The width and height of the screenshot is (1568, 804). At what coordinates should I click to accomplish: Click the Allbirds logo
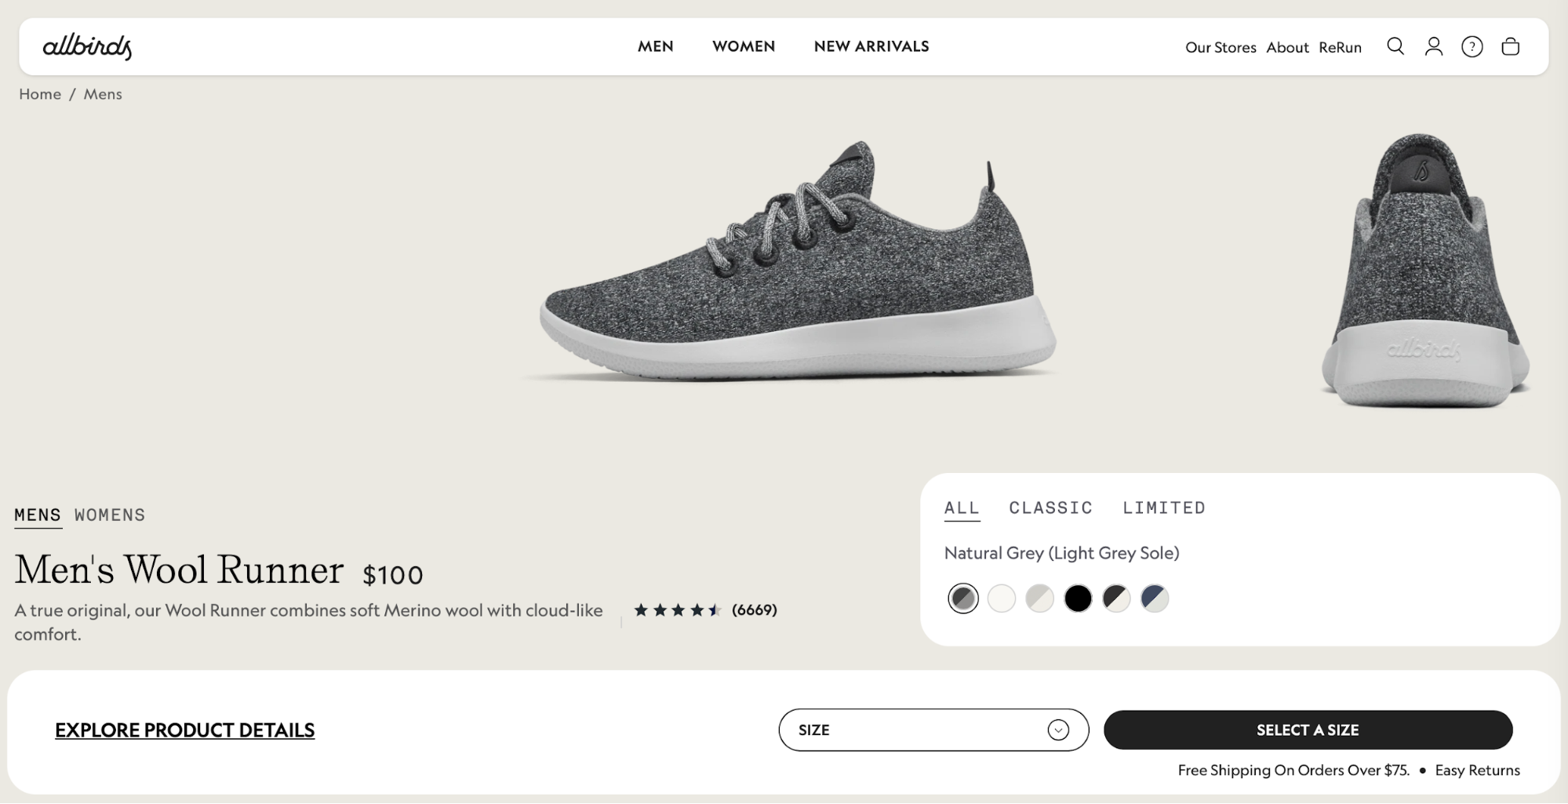(x=87, y=47)
